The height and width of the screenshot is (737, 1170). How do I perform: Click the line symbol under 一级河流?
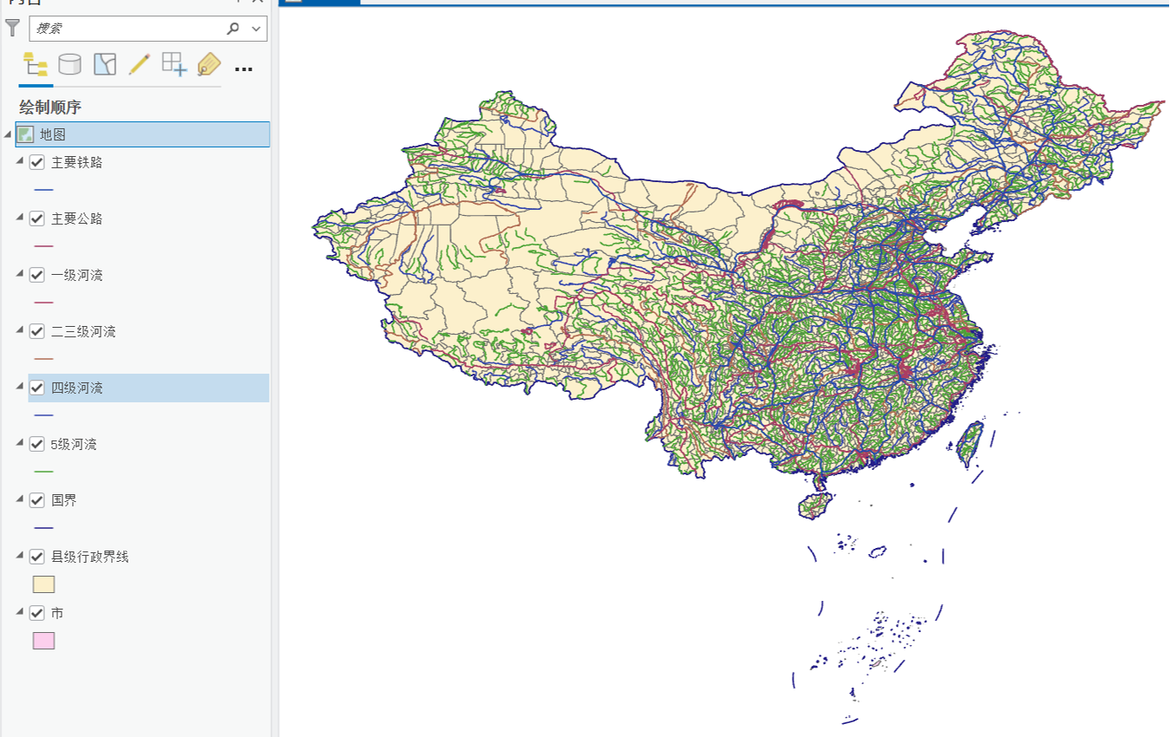point(43,303)
